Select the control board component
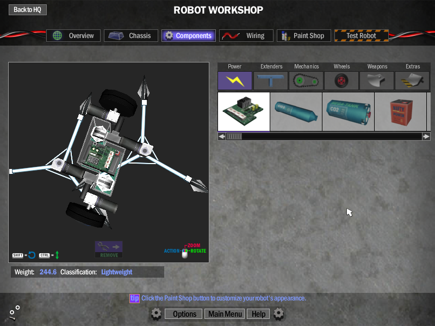This screenshot has height=326, width=435. point(244,112)
